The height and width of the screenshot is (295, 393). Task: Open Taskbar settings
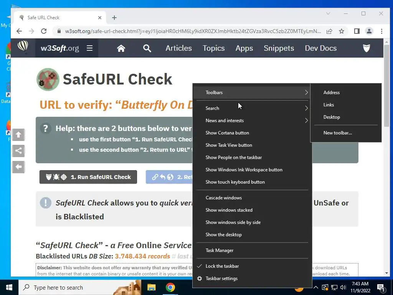point(252,278)
